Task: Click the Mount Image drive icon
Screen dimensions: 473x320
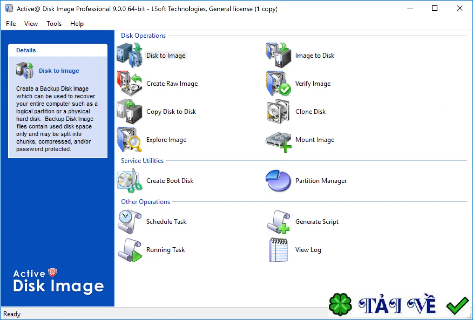Action: pos(278,142)
